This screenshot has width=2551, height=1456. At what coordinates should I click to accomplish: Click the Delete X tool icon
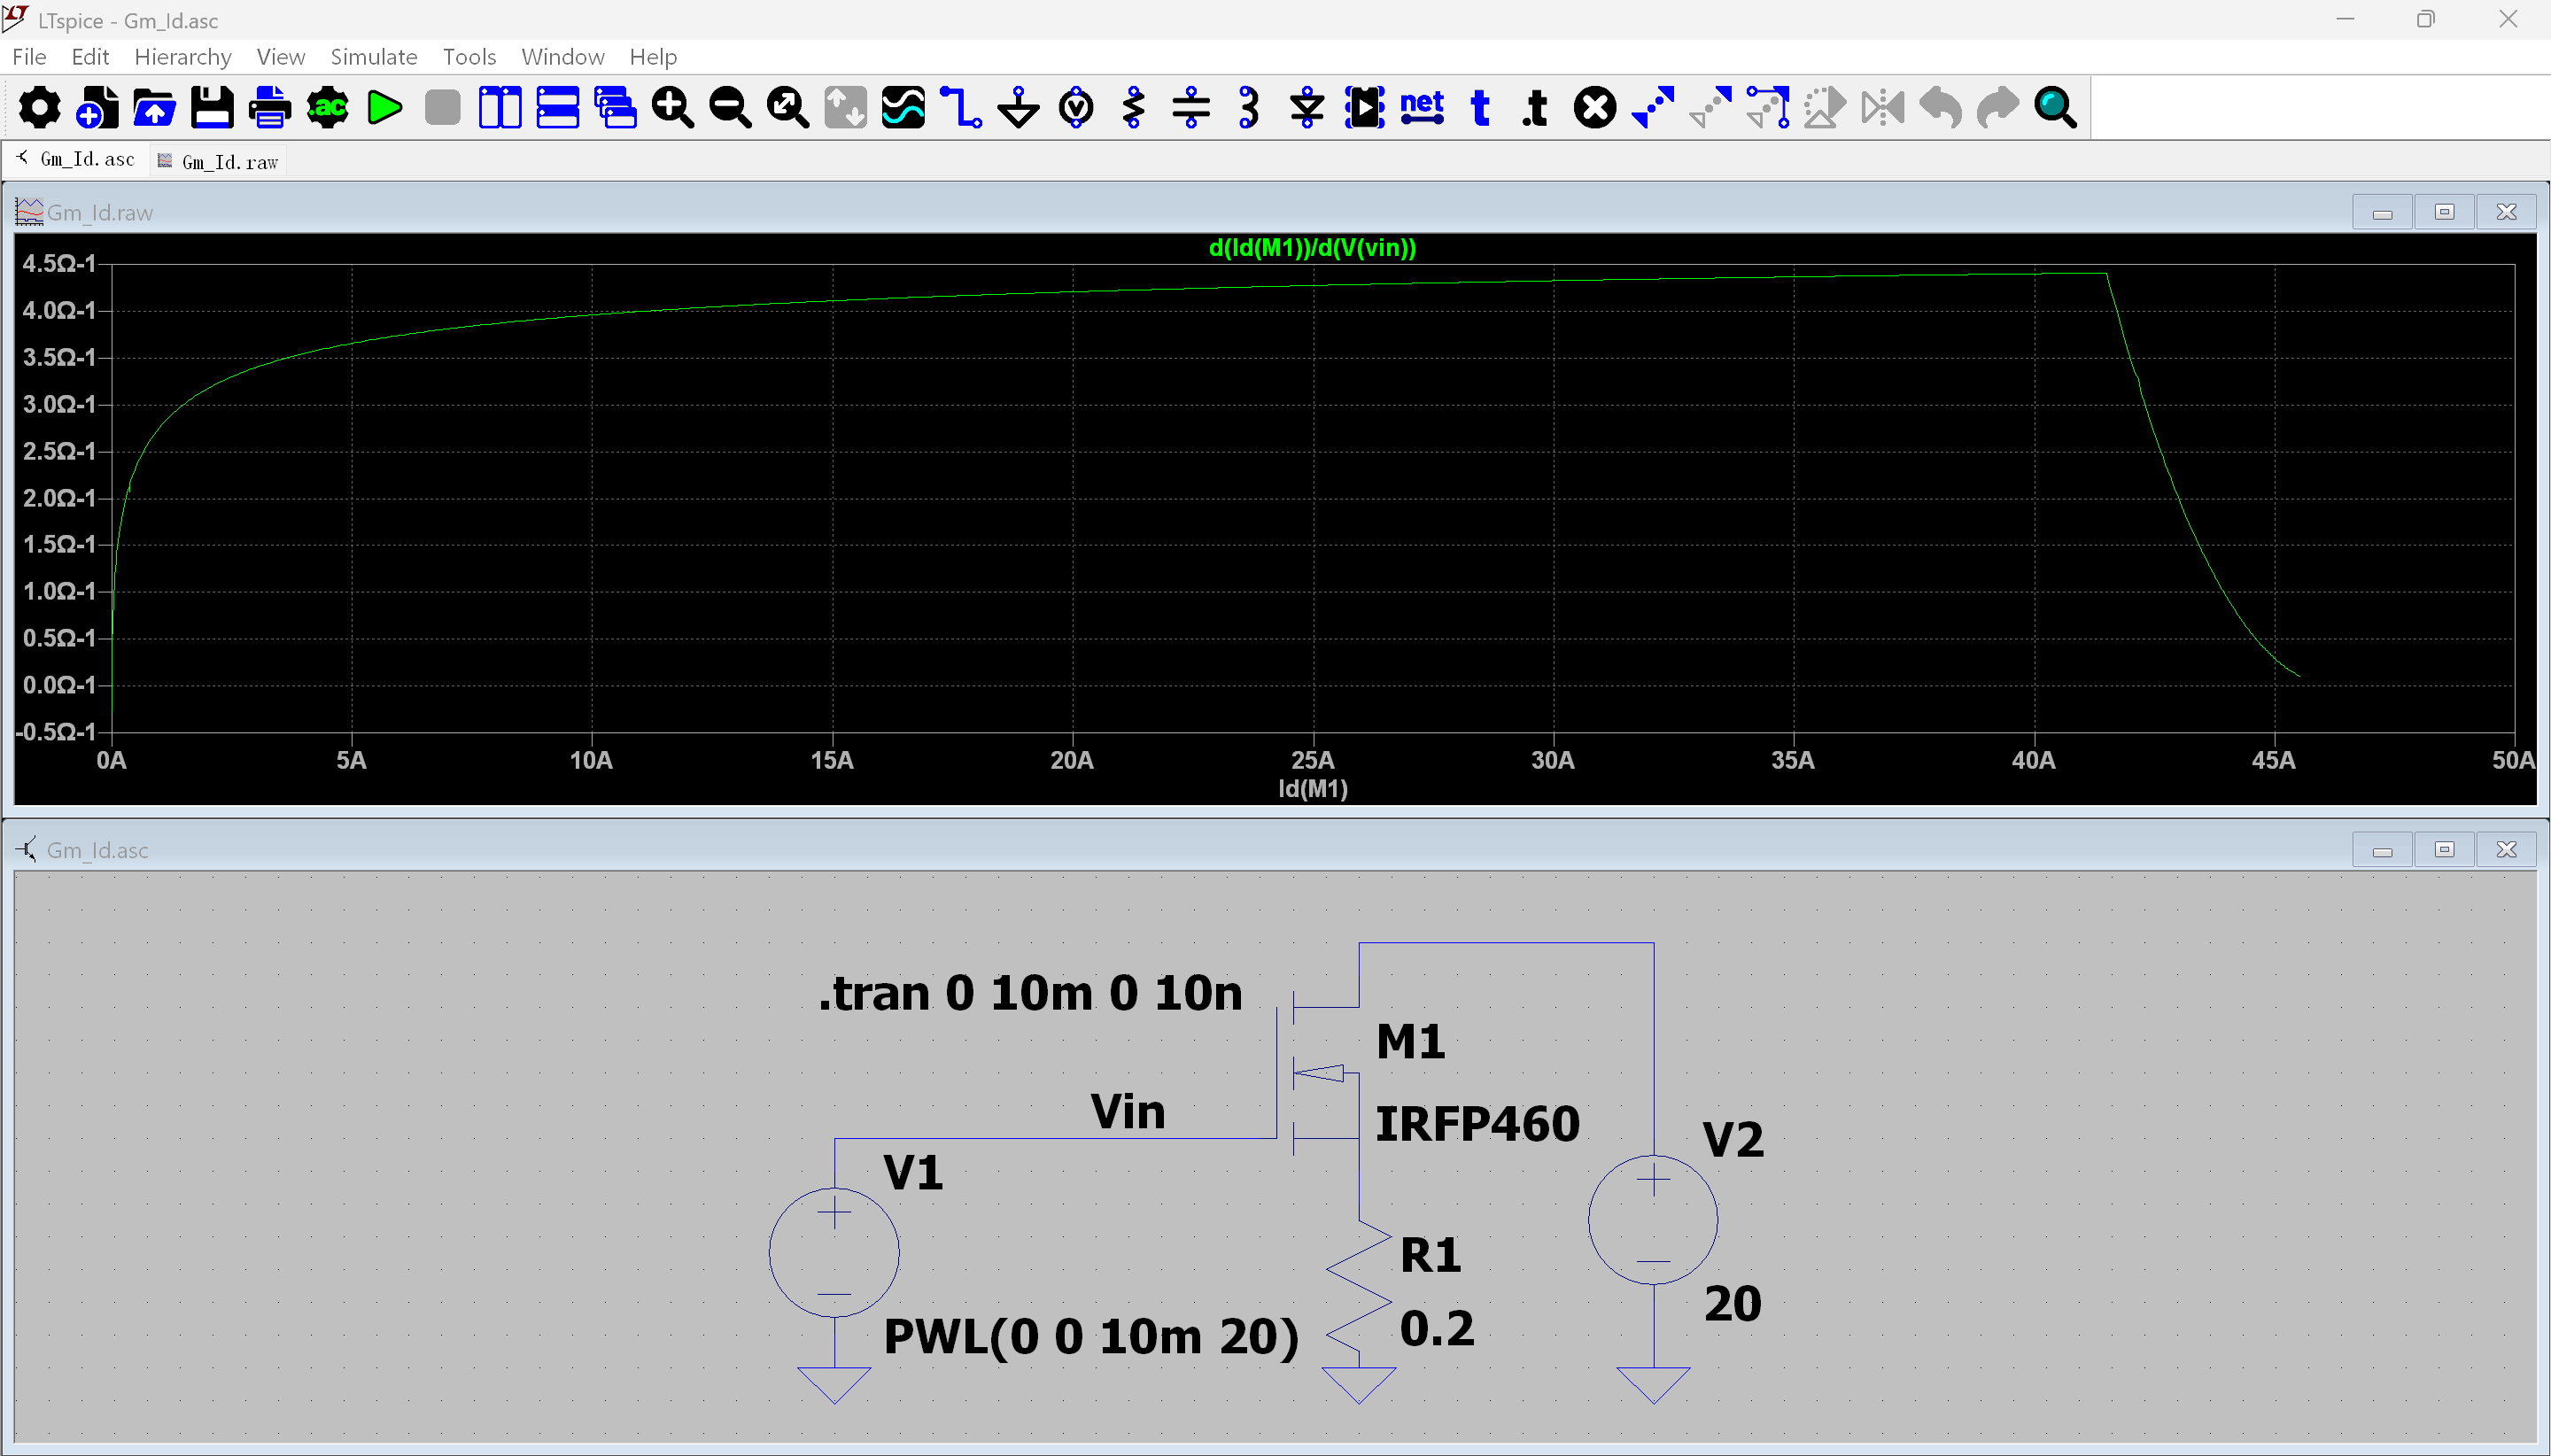[1595, 107]
